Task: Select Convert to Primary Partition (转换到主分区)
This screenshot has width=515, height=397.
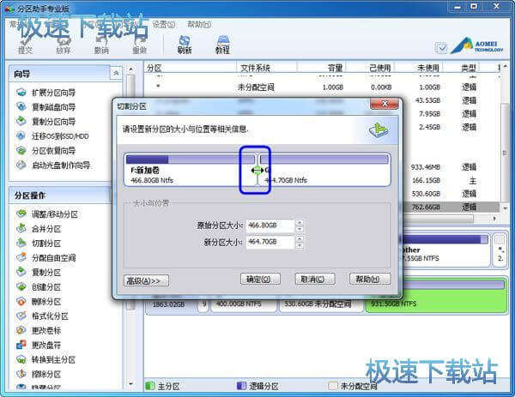Action: point(46,359)
